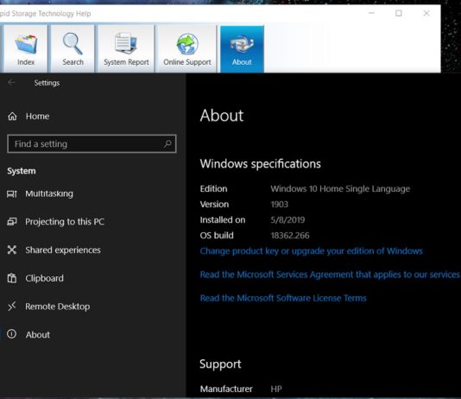Click the Manufacturer value HP

276,389
